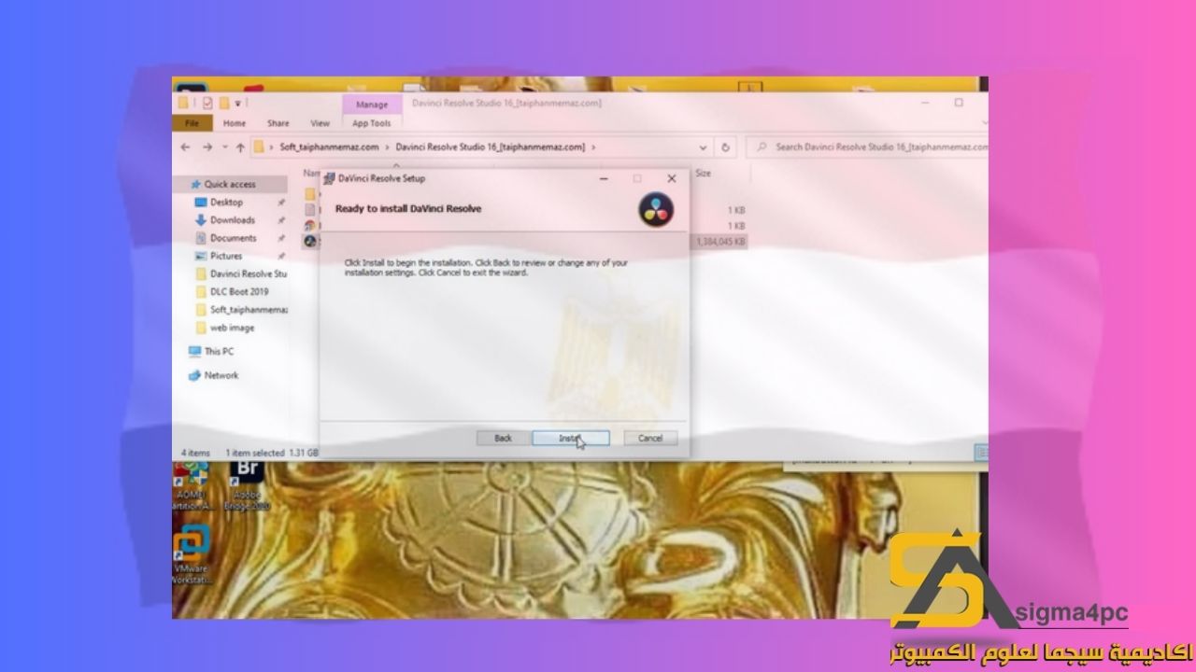Click the Back button in setup wizard

tap(503, 438)
